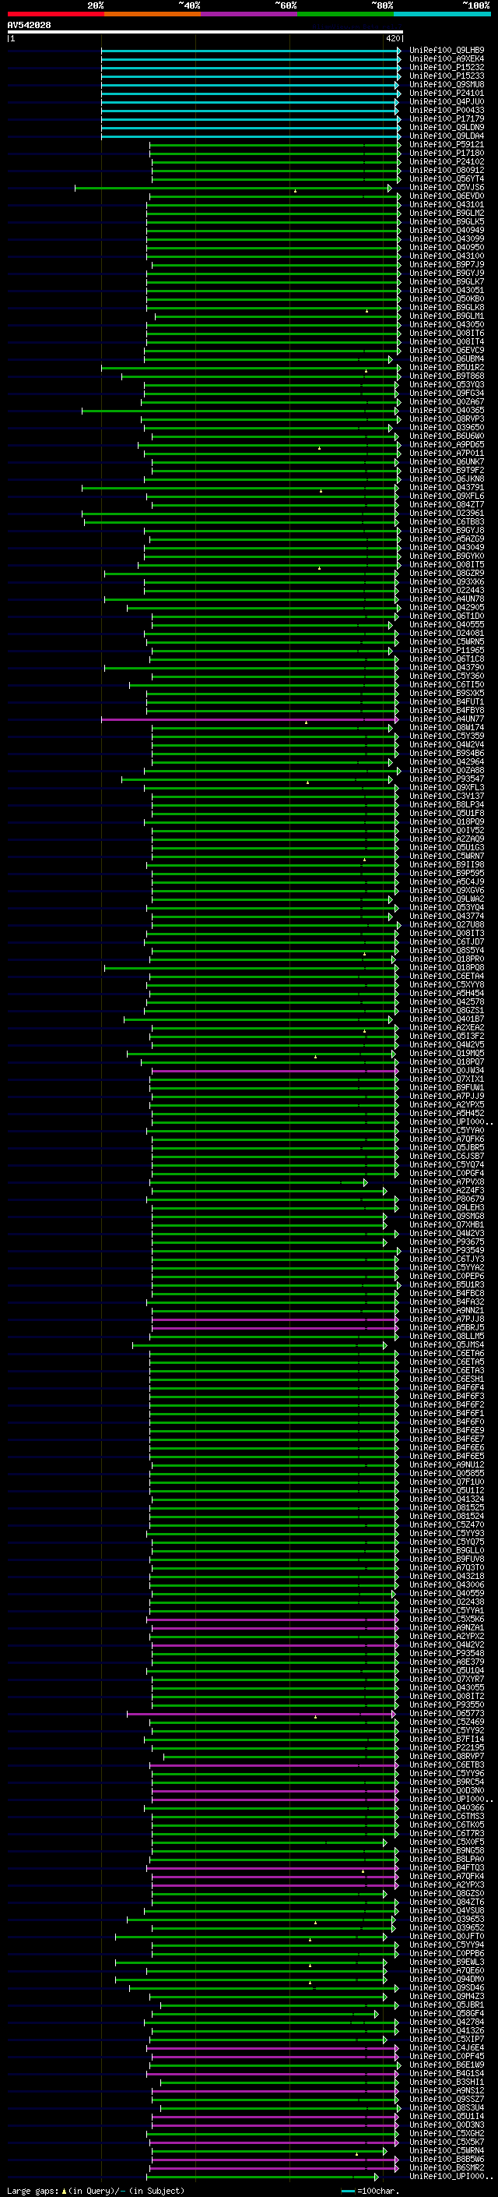498x2197 pixels.
Task: Click hit label UniRef100_Q19MQ5
Action: pos(447,1054)
